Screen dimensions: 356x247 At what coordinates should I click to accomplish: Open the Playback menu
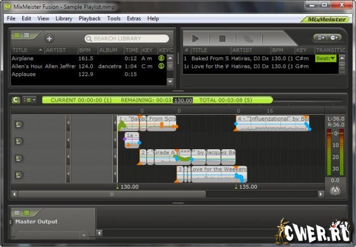(x=90, y=18)
